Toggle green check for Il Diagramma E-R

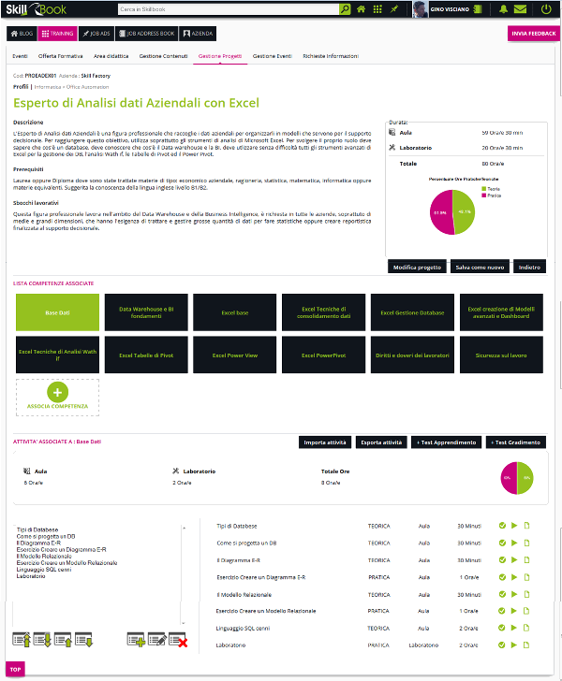[503, 559]
